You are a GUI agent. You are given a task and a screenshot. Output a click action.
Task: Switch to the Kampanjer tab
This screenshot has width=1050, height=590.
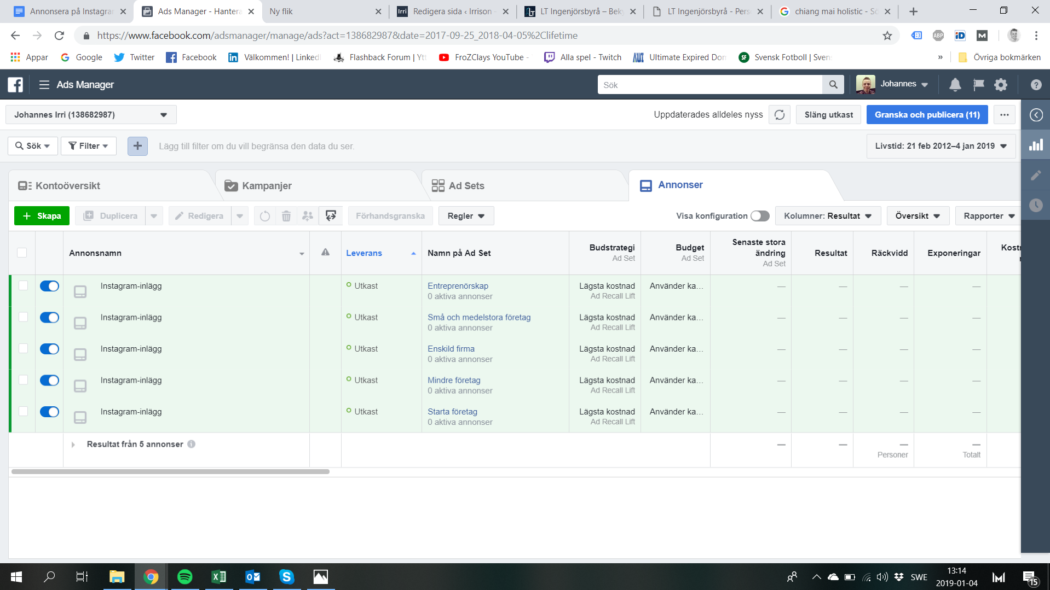pyautogui.click(x=266, y=186)
